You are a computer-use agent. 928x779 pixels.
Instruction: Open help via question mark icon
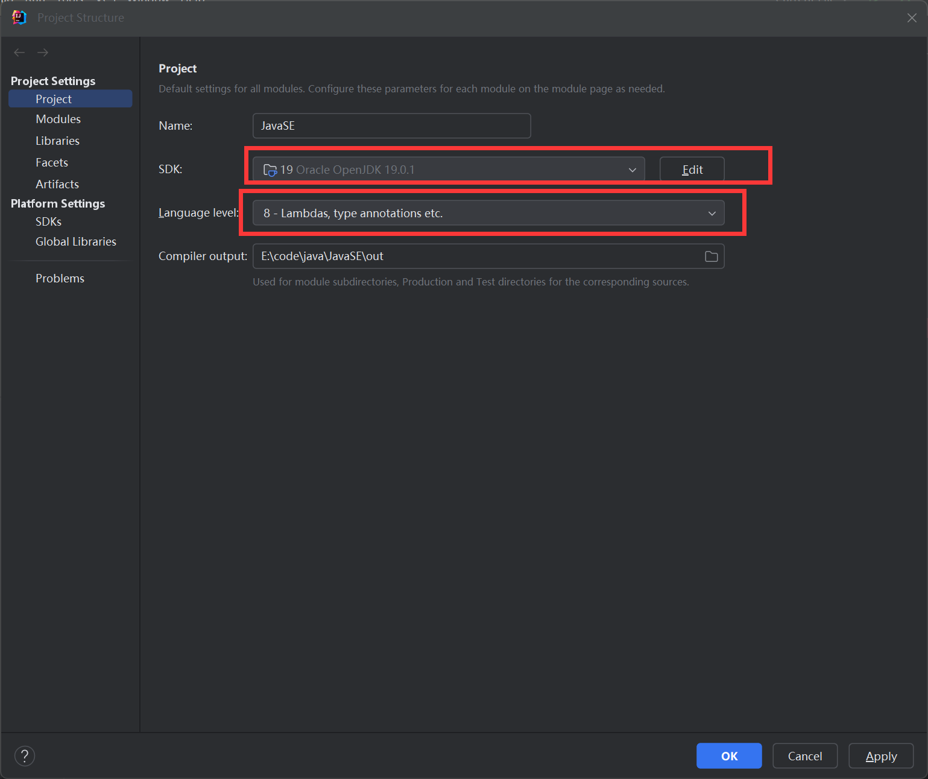[25, 755]
